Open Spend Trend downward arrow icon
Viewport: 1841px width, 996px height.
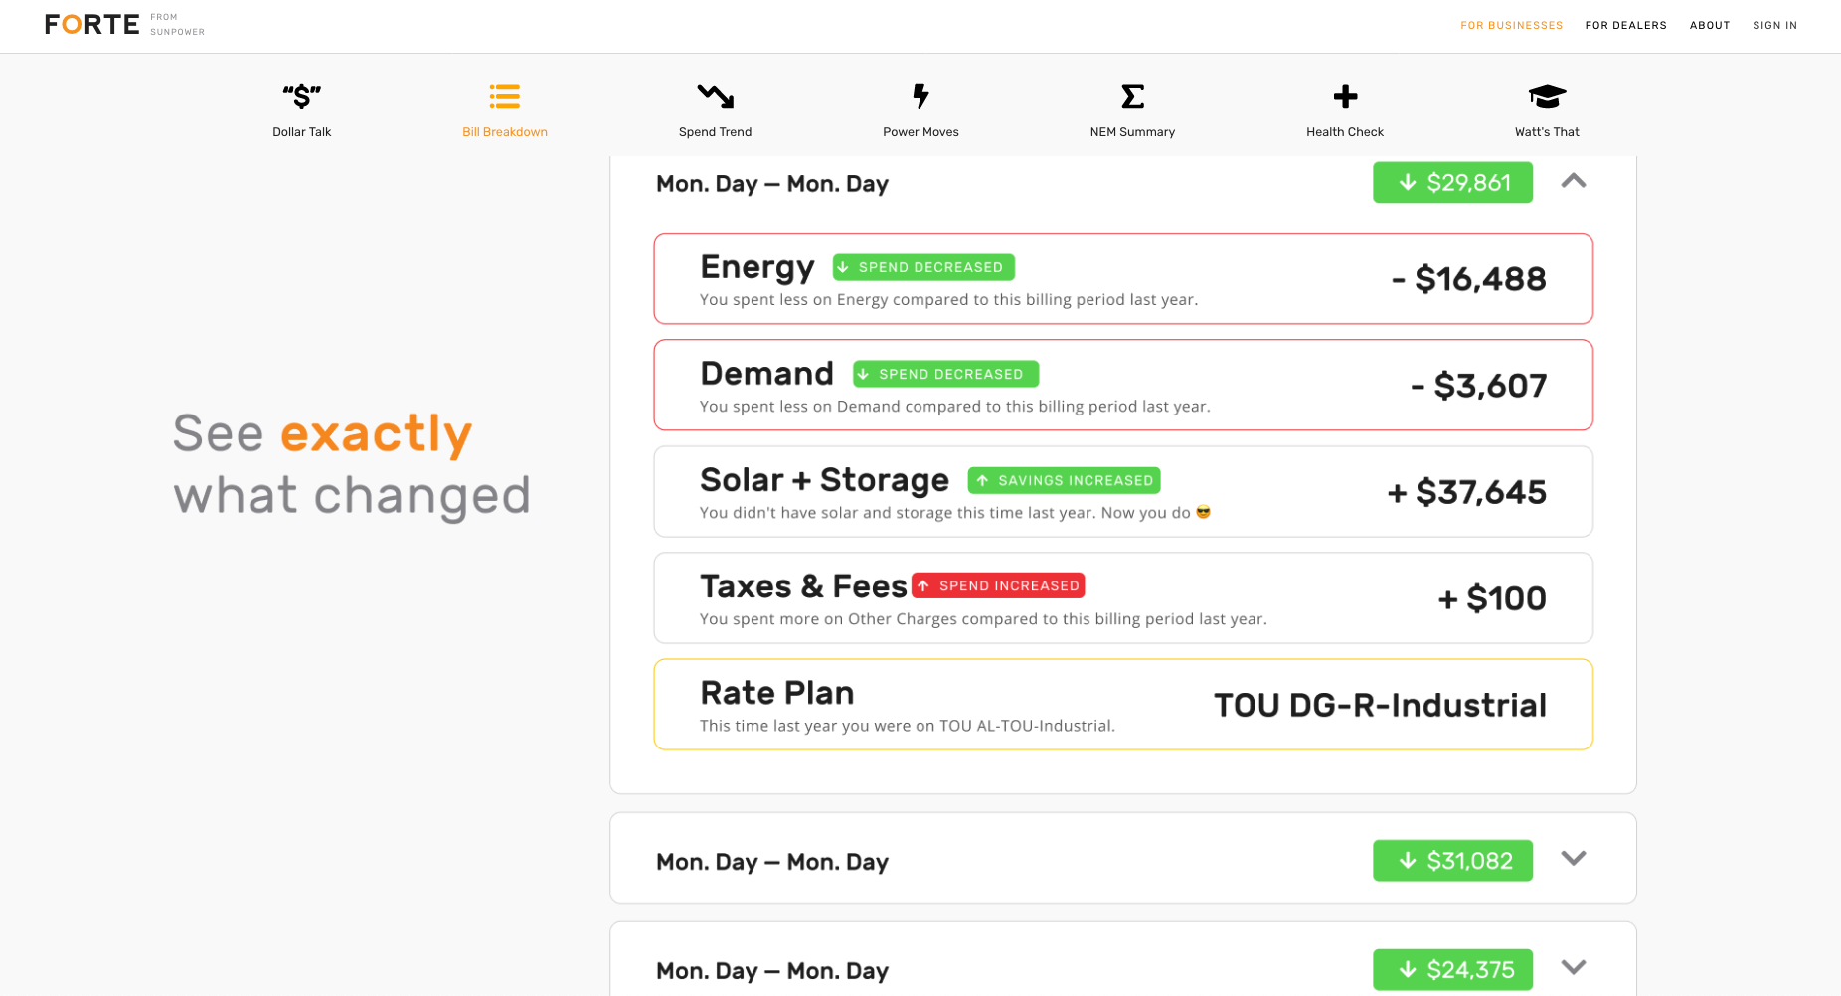coord(715,96)
